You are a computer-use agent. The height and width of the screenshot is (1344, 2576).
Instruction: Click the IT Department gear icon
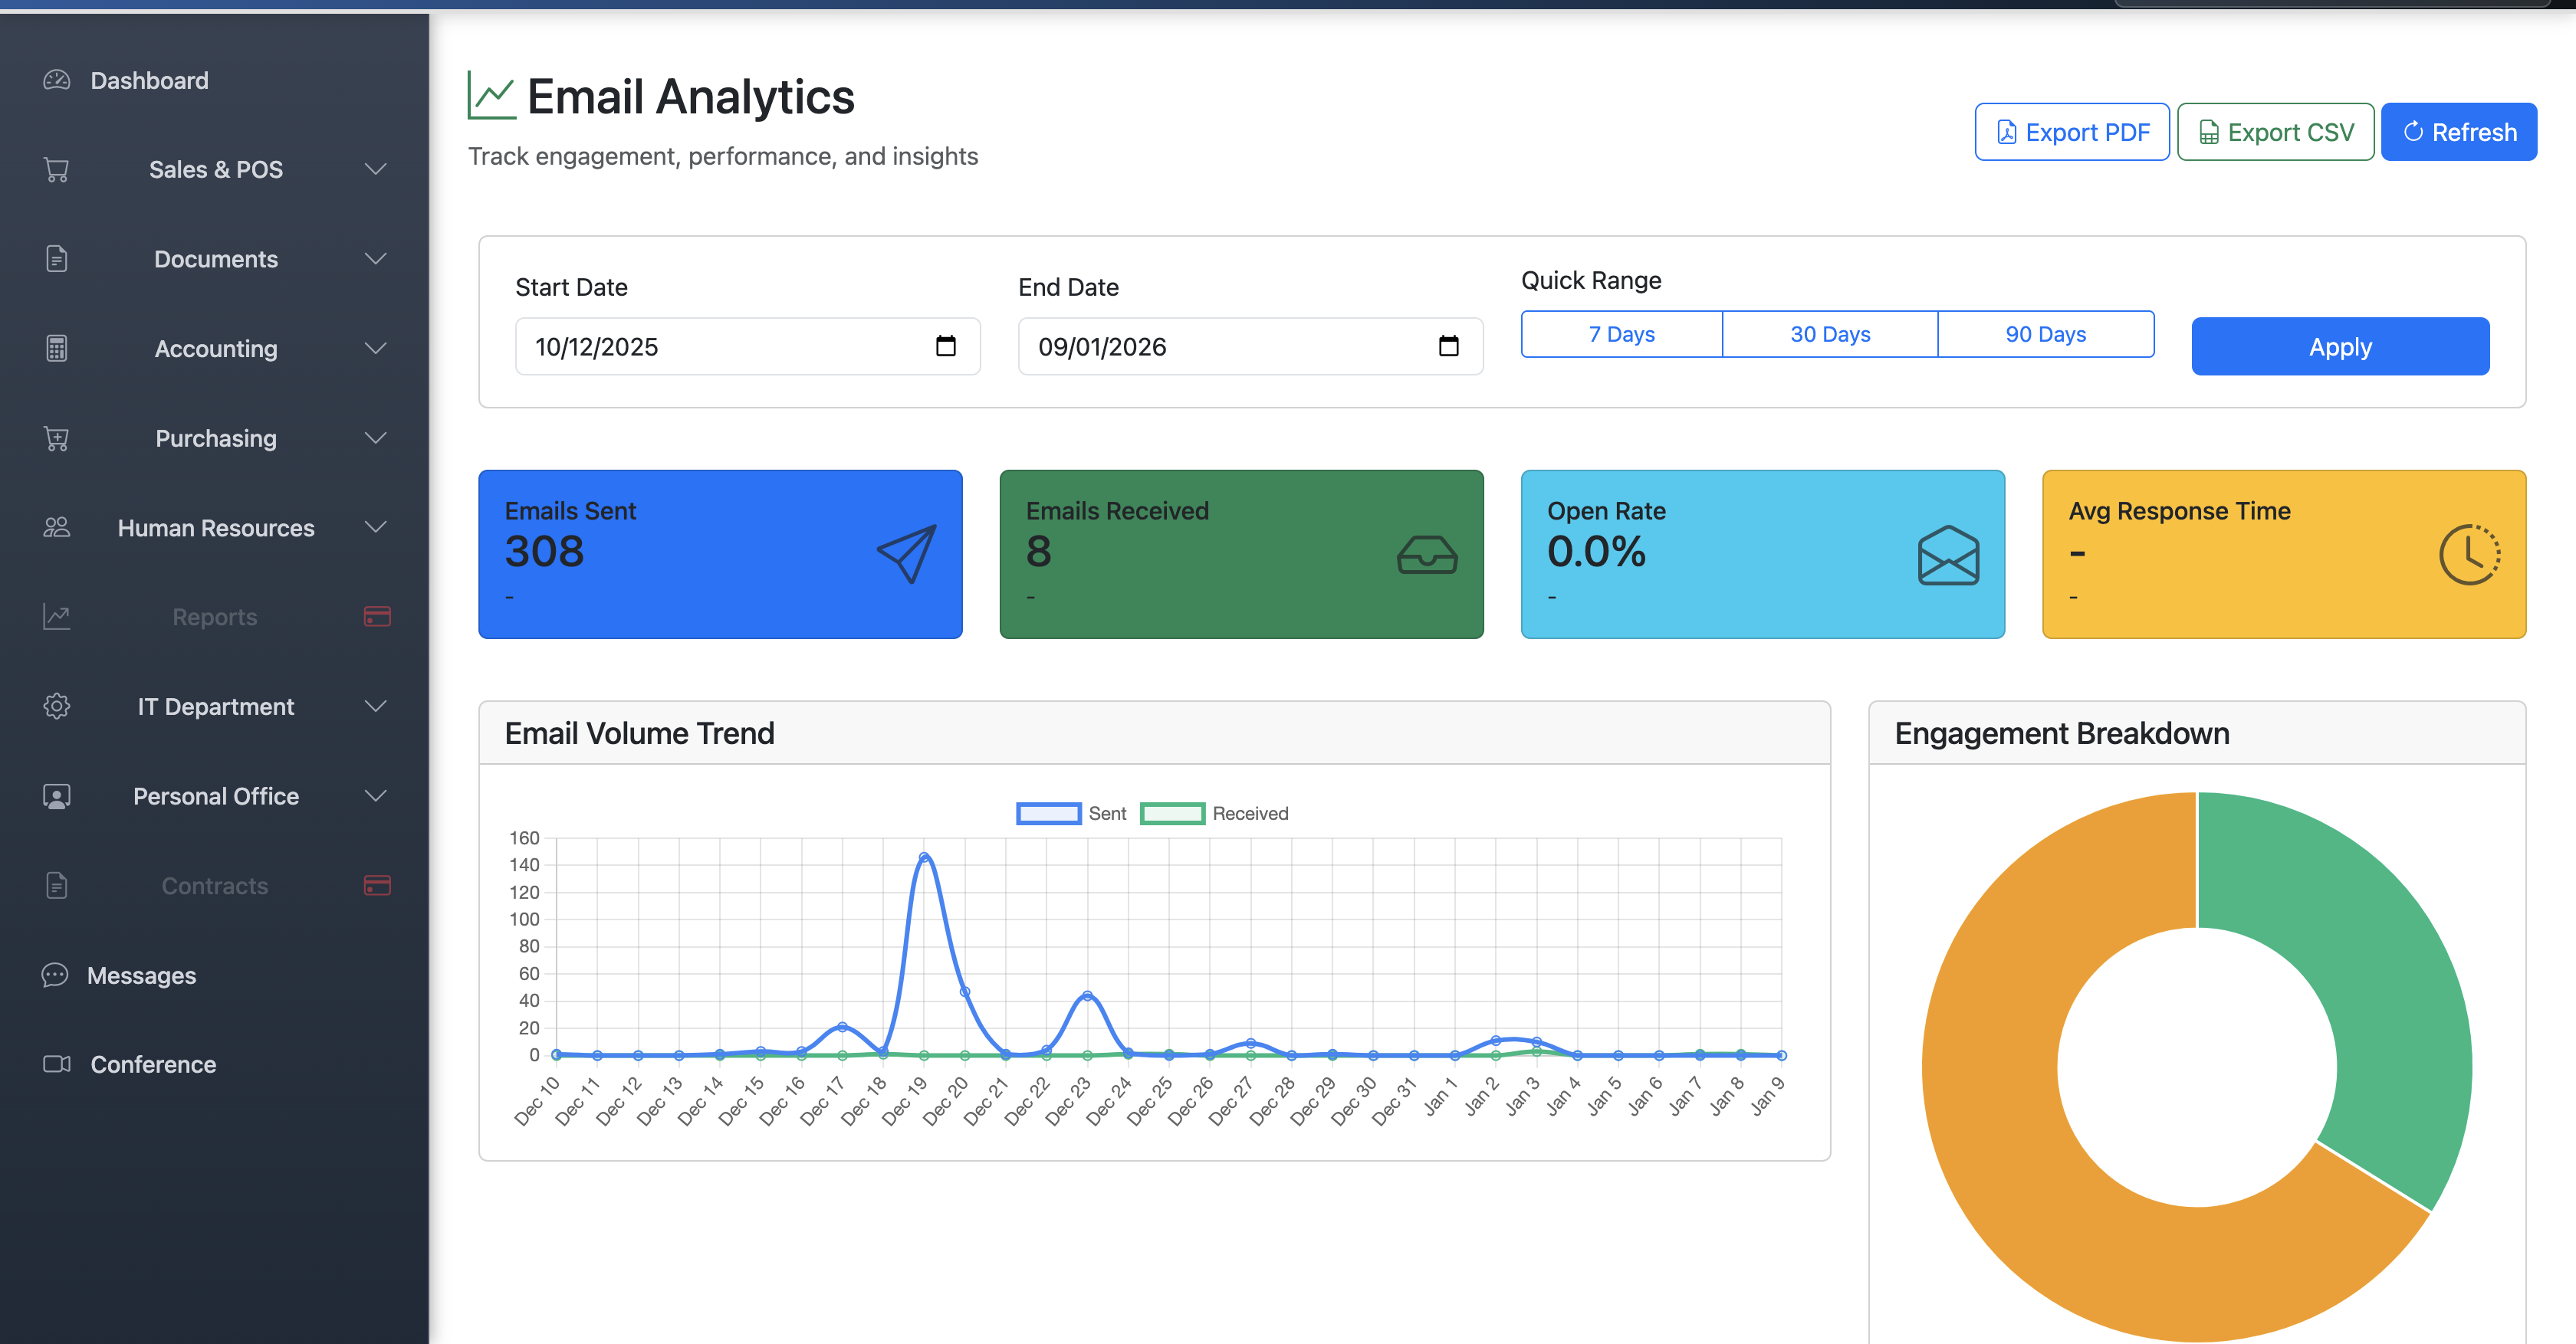coord(56,706)
